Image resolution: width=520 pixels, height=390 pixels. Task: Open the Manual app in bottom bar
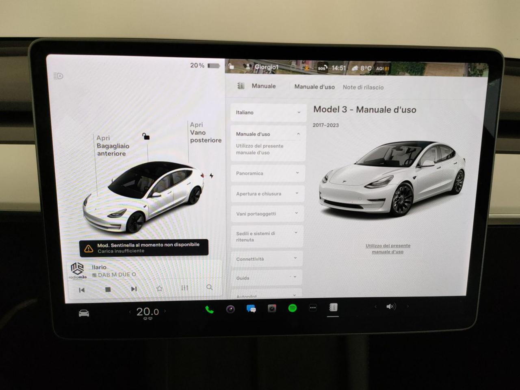[x=333, y=308]
